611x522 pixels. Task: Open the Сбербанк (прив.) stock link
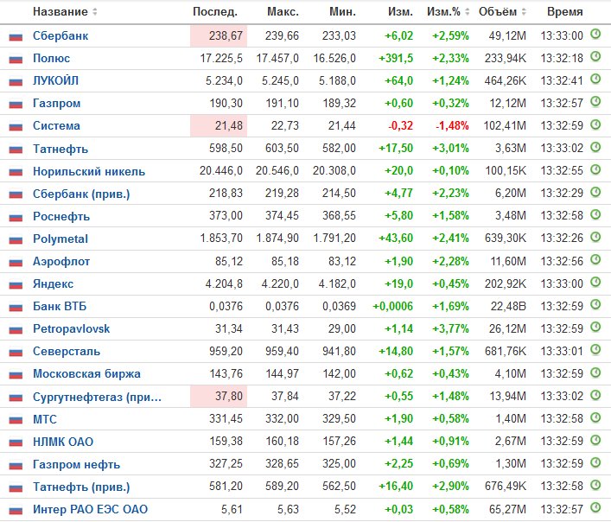pyautogui.click(x=81, y=194)
